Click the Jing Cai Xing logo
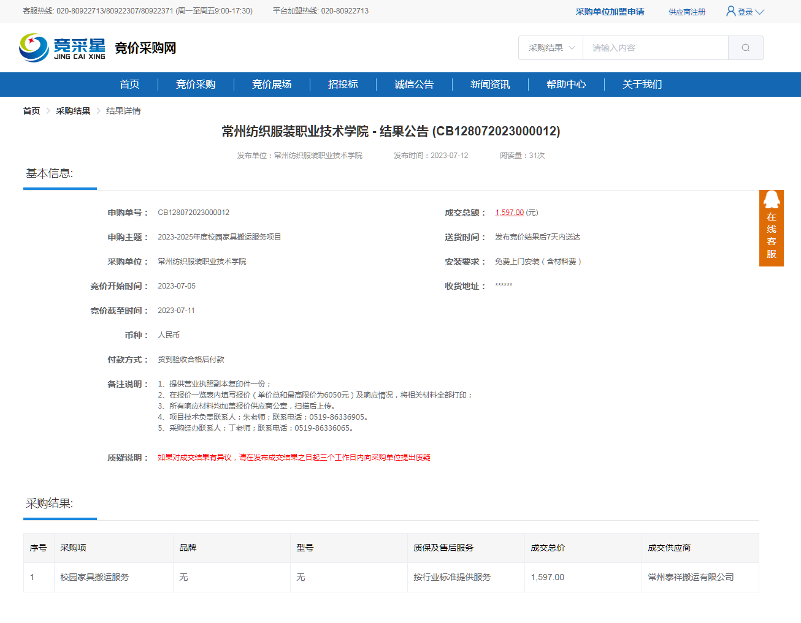The height and width of the screenshot is (623, 801). click(63, 48)
